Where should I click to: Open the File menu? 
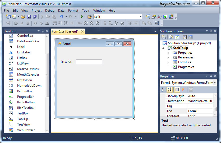coord(6,11)
